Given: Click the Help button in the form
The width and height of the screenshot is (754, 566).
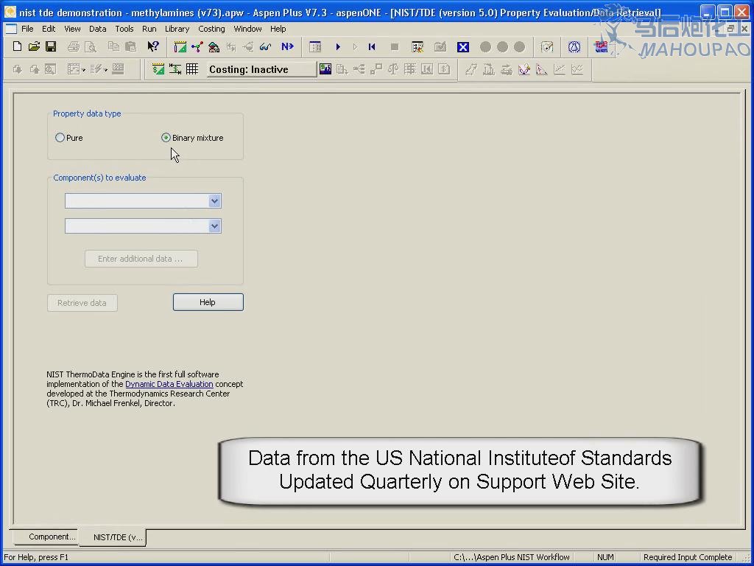Looking at the screenshot, I should 208,302.
